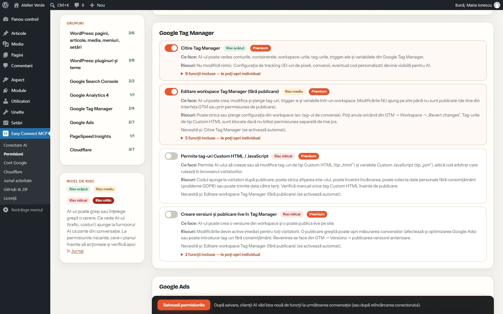This screenshot has width=503, height=314.
Task: Click the WordPress logo icon
Action: click(5, 5)
